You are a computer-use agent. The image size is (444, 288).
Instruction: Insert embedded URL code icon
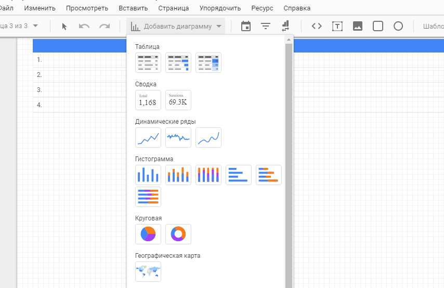click(x=317, y=27)
